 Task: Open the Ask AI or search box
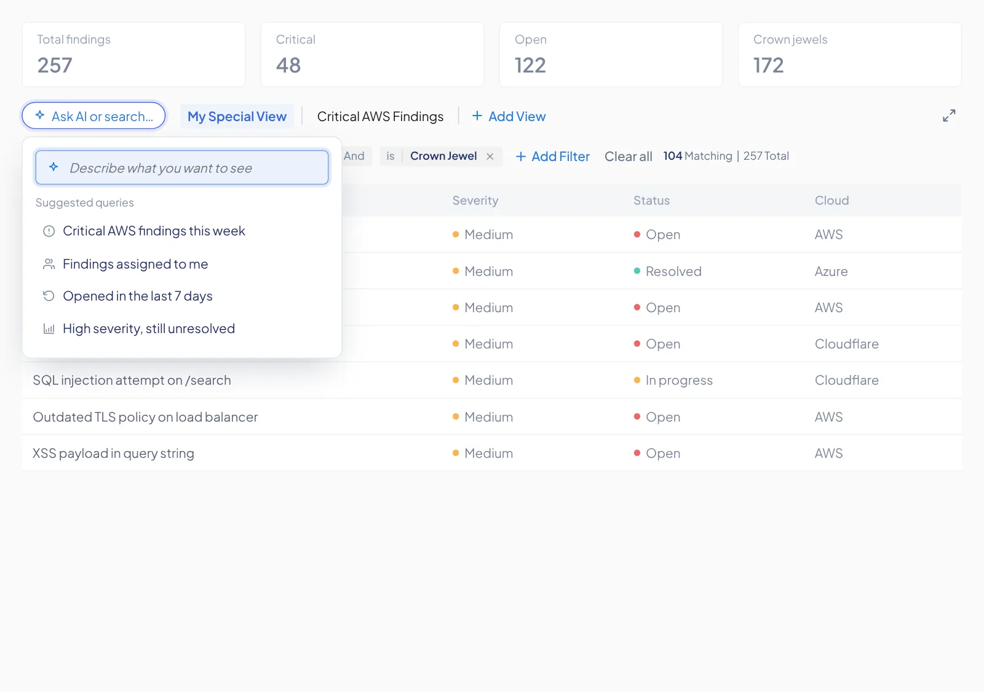[x=93, y=116]
